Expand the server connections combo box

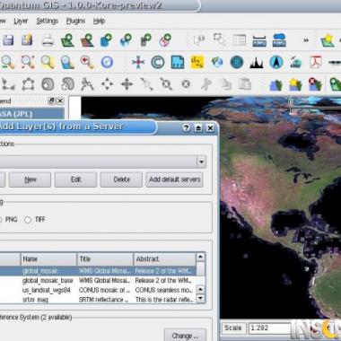[201, 162]
